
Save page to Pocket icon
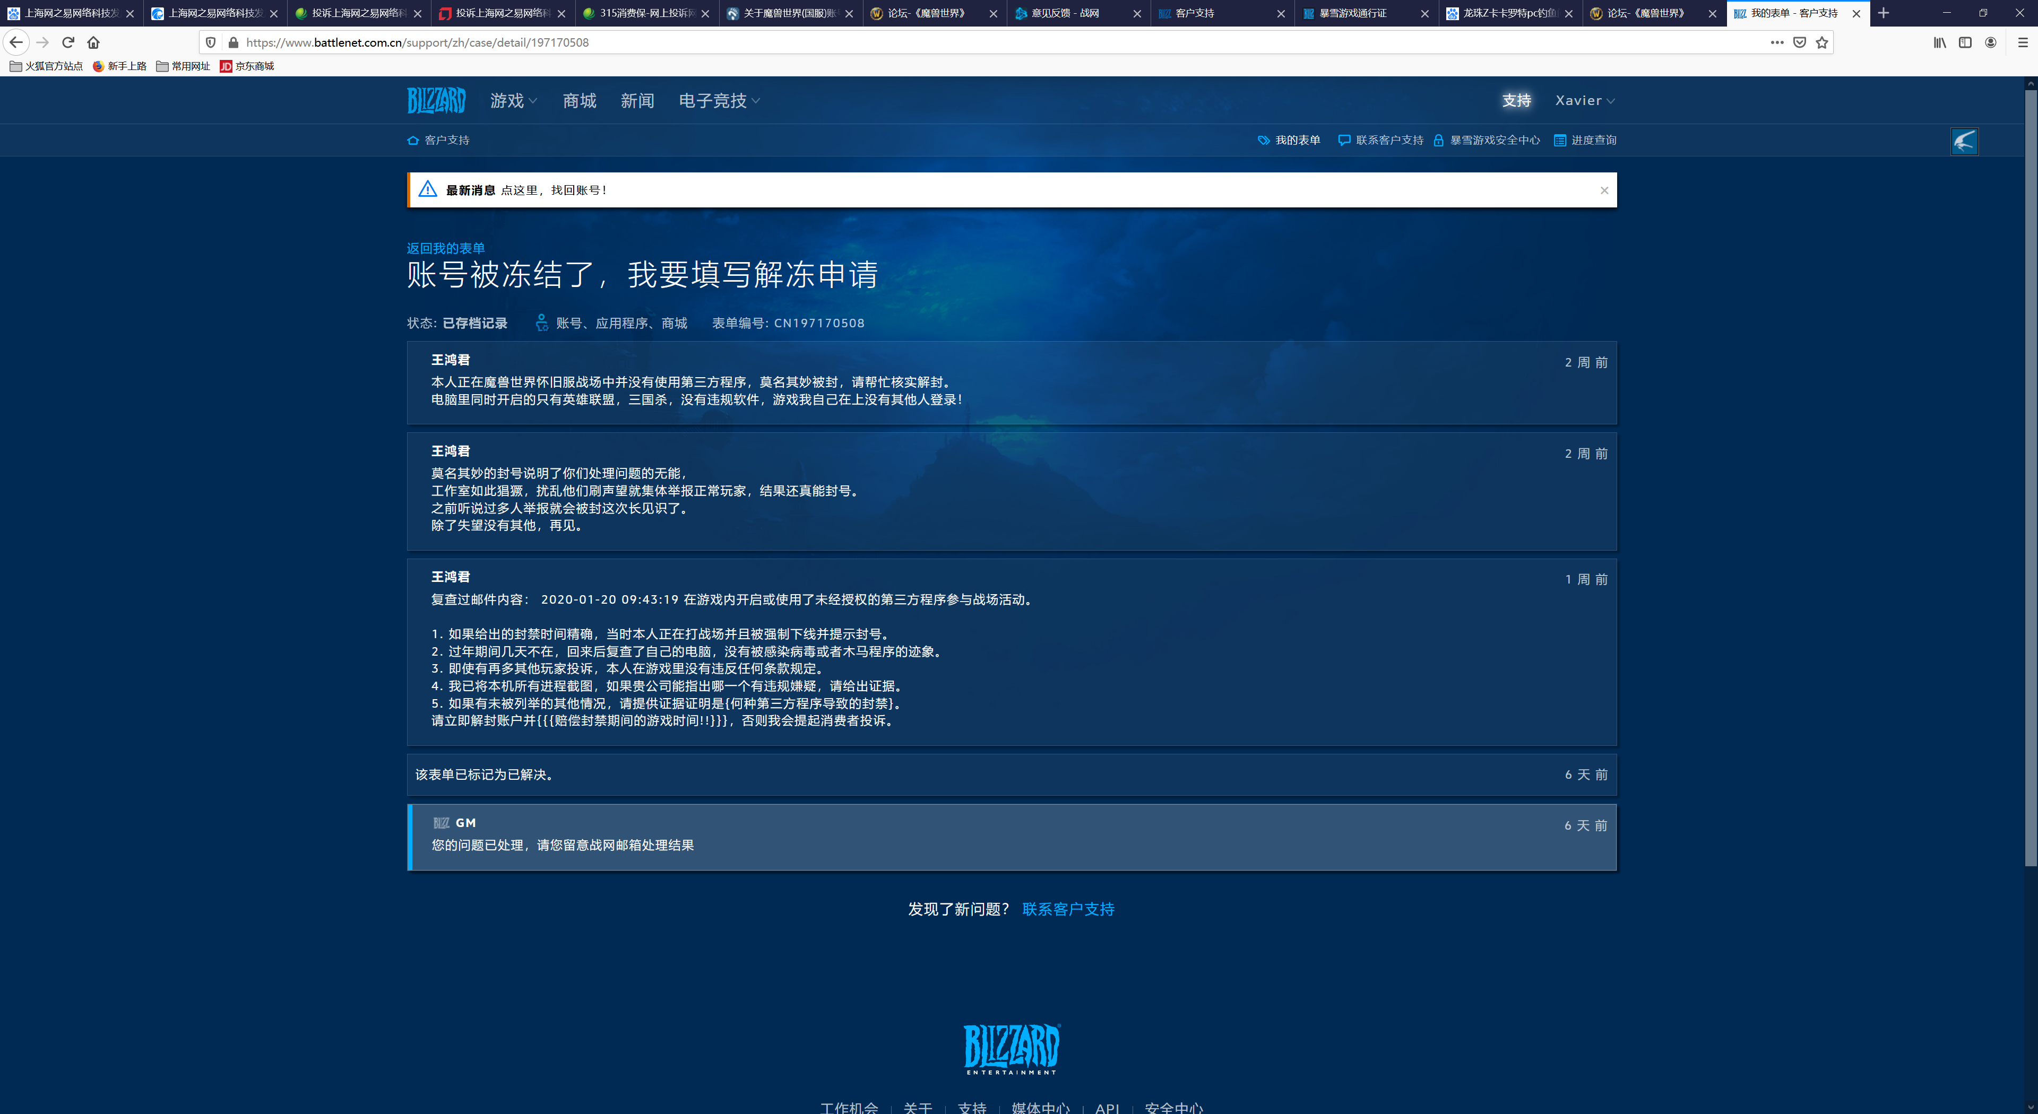tap(1800, 42)
